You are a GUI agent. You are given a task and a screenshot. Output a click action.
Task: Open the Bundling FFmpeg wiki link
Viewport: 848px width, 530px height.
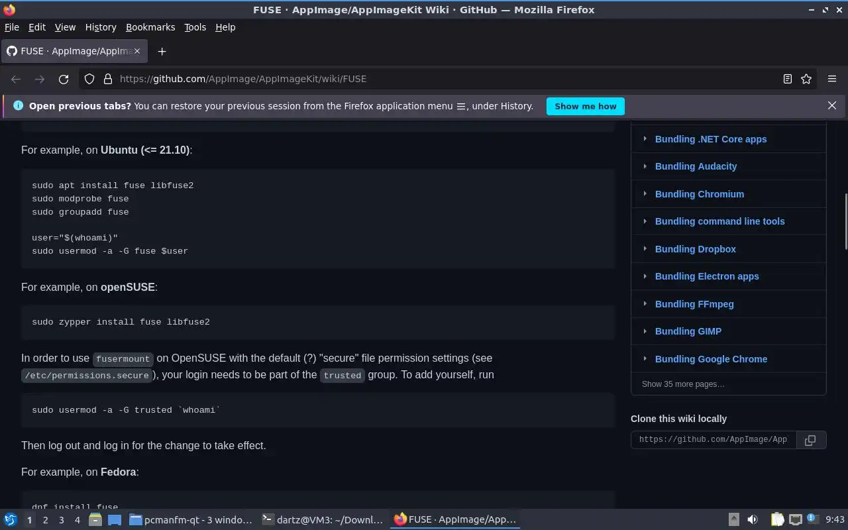point(694,304)
